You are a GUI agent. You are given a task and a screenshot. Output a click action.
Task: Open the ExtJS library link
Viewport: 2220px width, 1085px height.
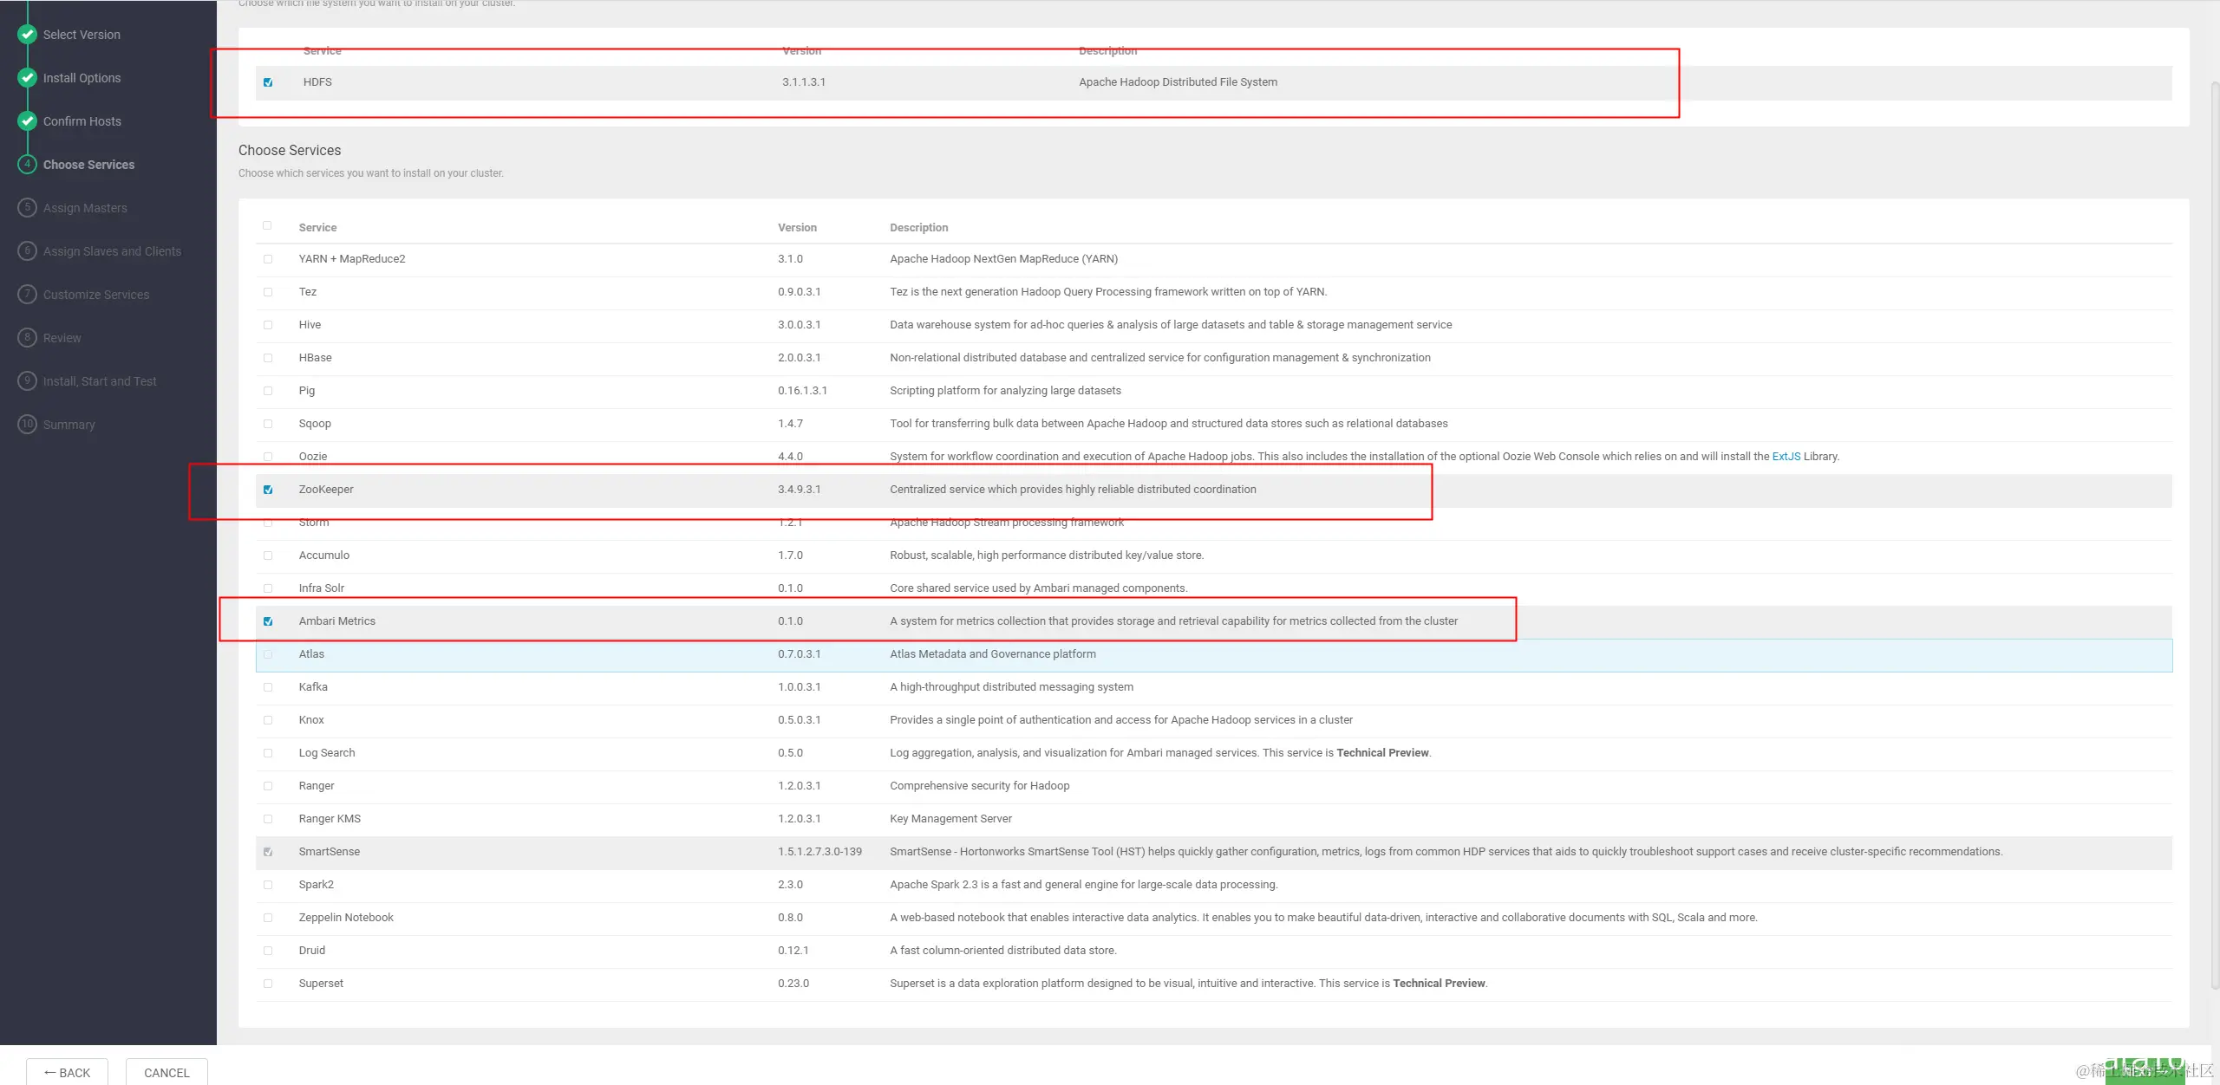pos(1786,457)
